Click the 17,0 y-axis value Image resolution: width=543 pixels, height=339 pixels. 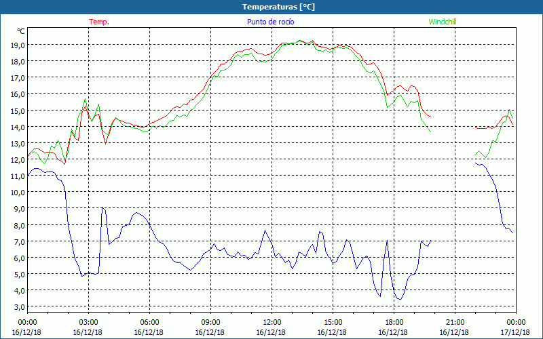coord(18,78)
